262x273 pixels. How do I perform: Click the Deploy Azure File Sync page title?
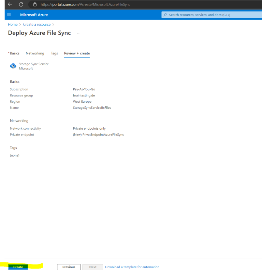pyautogui.click(x=40, y=33)
